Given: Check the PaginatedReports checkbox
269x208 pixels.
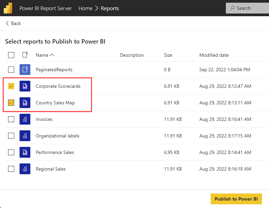Looking at the screenshot, I should tap(11, 70).
